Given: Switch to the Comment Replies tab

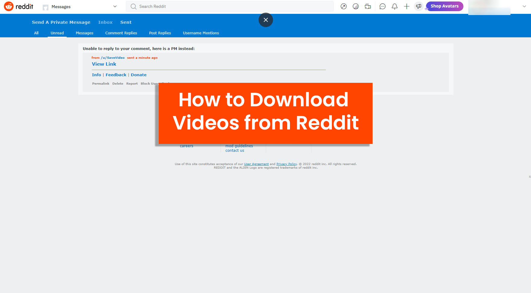Looking at the screenshot, I should pyautogui.click(x=121, y=33).
